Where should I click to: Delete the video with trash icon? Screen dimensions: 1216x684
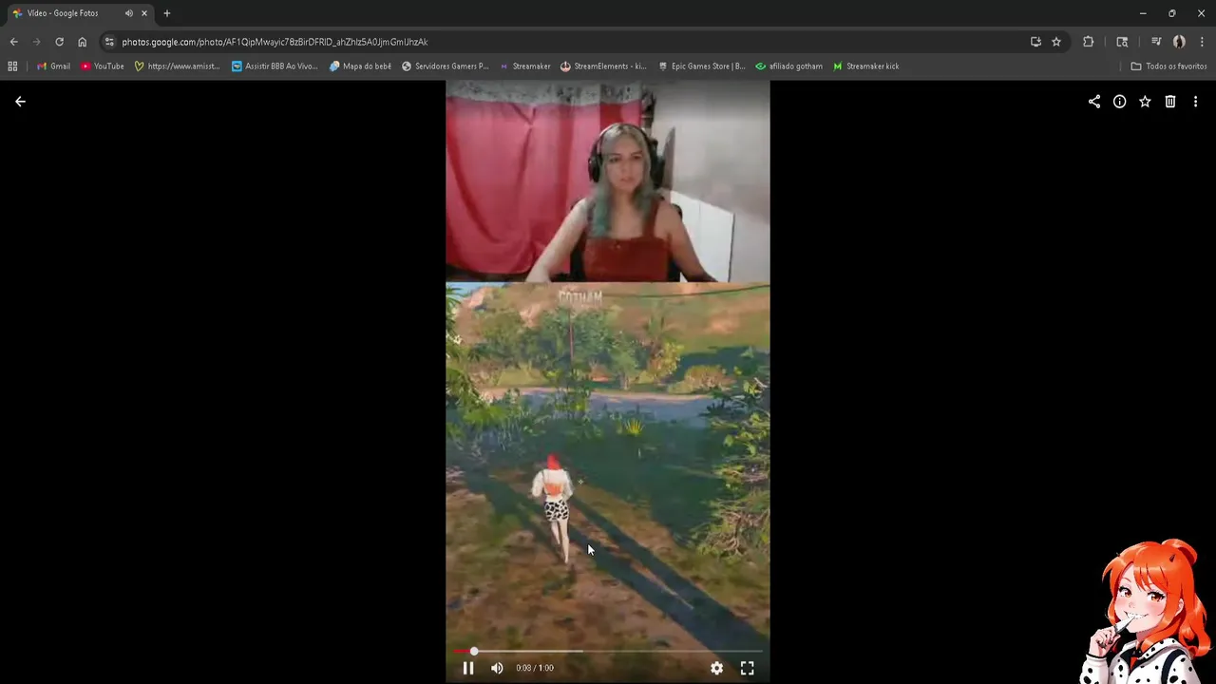coord(1170,102)
